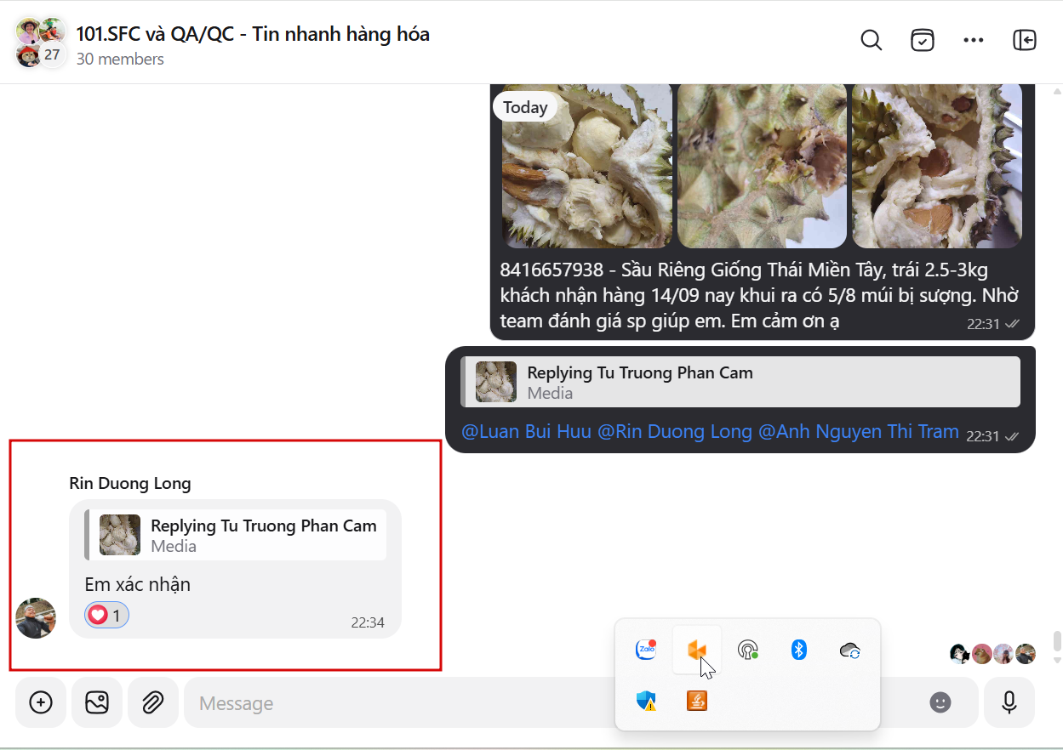Click the paperclip attach file icon

click(x=153, y=702)
